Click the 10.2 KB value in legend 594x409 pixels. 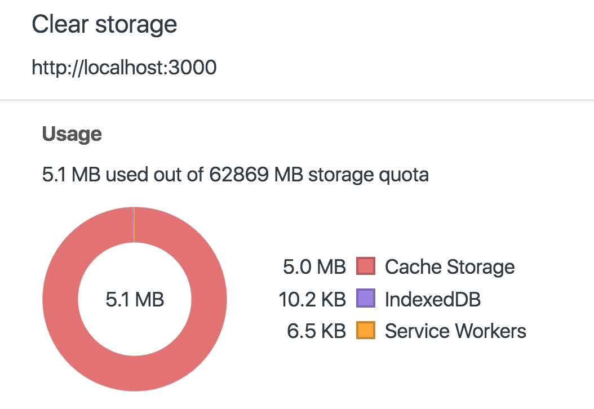(312, 299)
